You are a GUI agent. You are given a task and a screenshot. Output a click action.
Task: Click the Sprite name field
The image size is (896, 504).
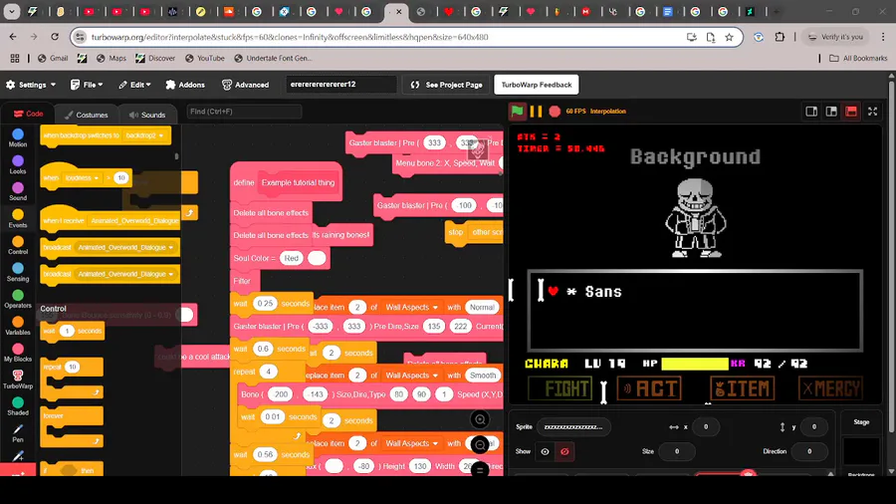coord(573,427)
